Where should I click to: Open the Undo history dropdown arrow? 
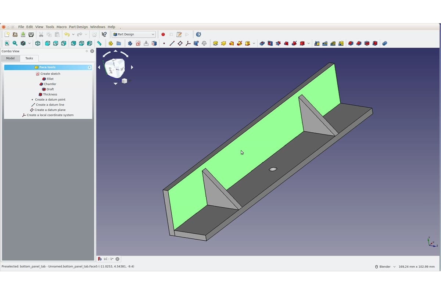point(73,35)
